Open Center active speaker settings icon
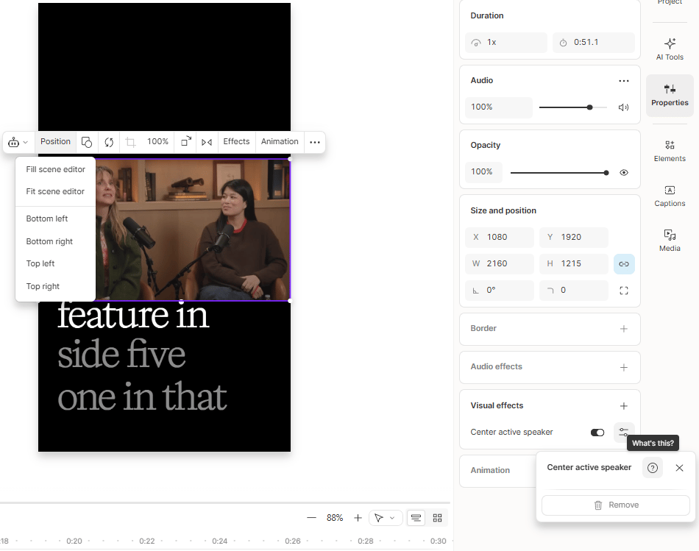The height and width of the screenshot is (551, 699). (624, 433)
